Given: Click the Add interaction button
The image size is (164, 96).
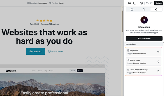Looking at the screenshot, I should pos(144,38).
